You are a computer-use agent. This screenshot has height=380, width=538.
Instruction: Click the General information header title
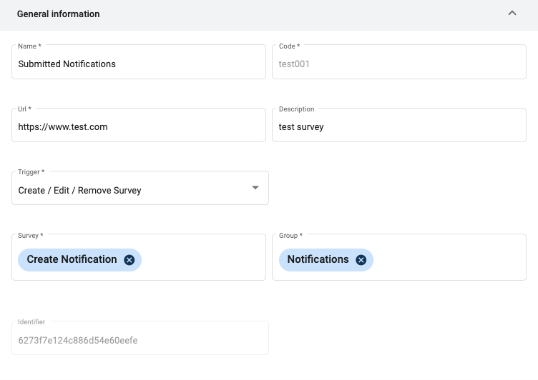click(59, 14)
